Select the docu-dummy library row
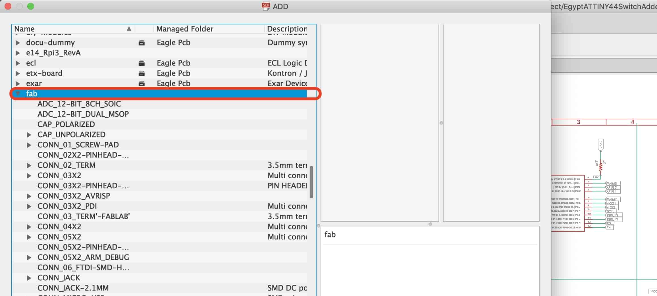The width and height of the screenshot is (657, 296). pos(159,43)
